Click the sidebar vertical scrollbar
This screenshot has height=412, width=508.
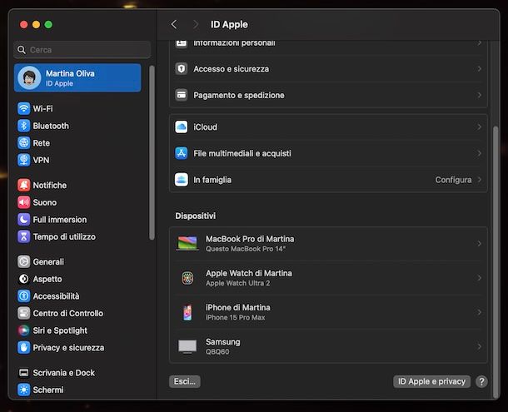[152, 153]
